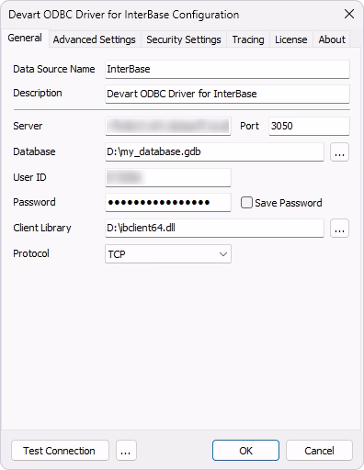Enable the Save Password checkbox
The image size is (364, 470).
(x=246, y=203)
